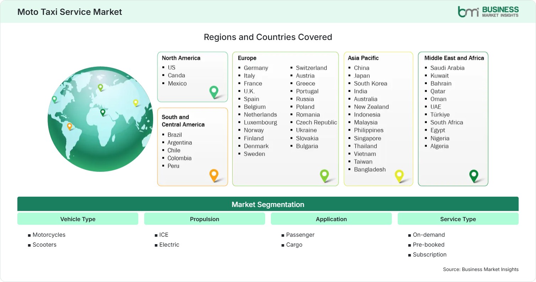
Task: Click 'UAE' in Middle East and Africa list
Action: (436, 107)
